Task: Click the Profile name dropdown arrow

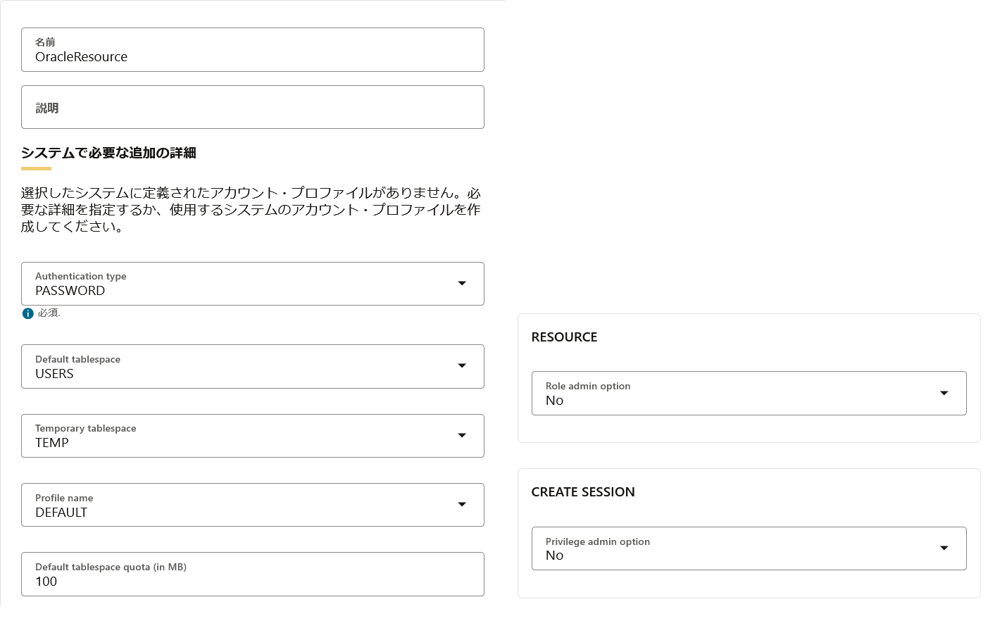Action: [x=462, y=504]
